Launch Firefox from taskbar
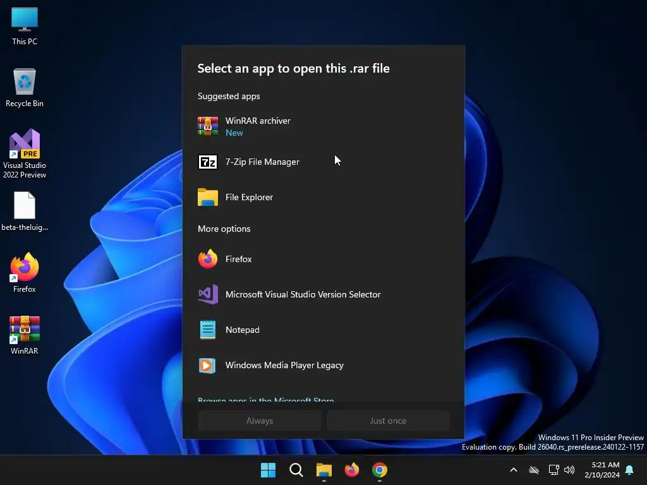 coord(351,470)
